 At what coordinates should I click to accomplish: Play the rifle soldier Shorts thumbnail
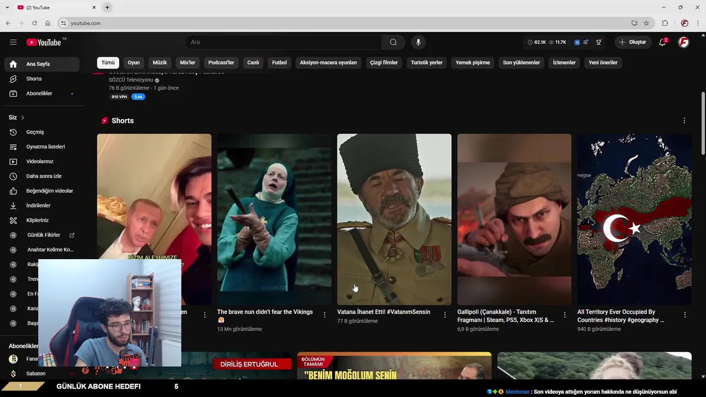[514, 219]
